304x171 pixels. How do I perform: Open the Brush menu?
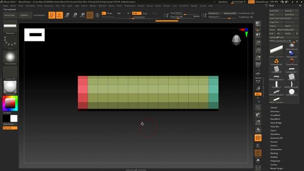point(13,6)
